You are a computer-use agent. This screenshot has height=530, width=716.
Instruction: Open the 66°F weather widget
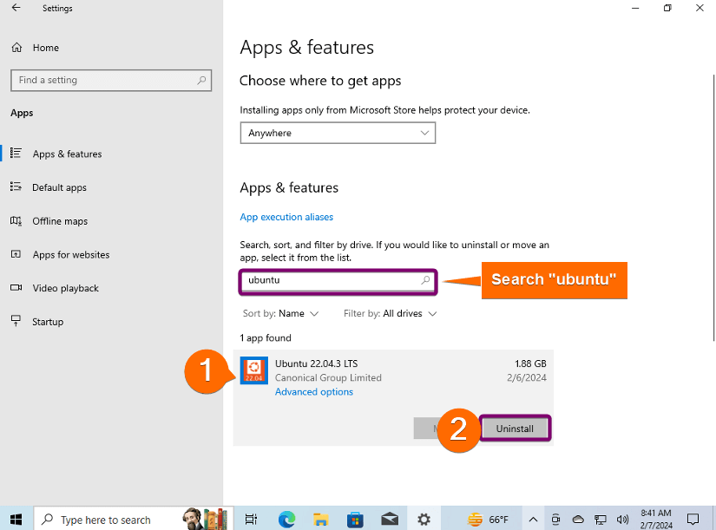pos(488,520)
